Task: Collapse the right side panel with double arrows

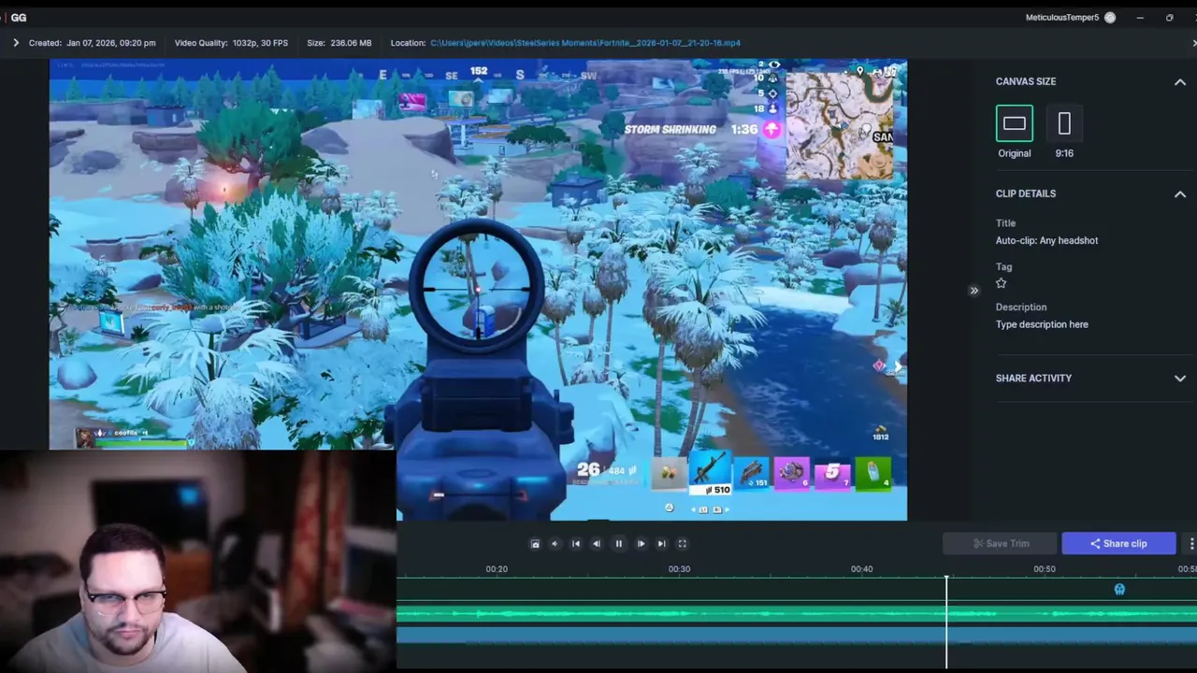Action: click(973, 291)
